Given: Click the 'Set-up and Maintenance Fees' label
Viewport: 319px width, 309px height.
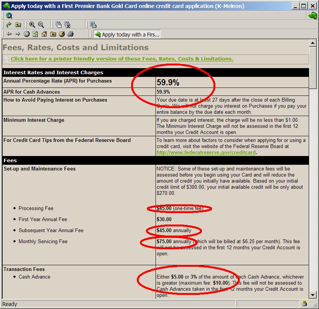Looking at the screenshot, I should pos(40,169).
